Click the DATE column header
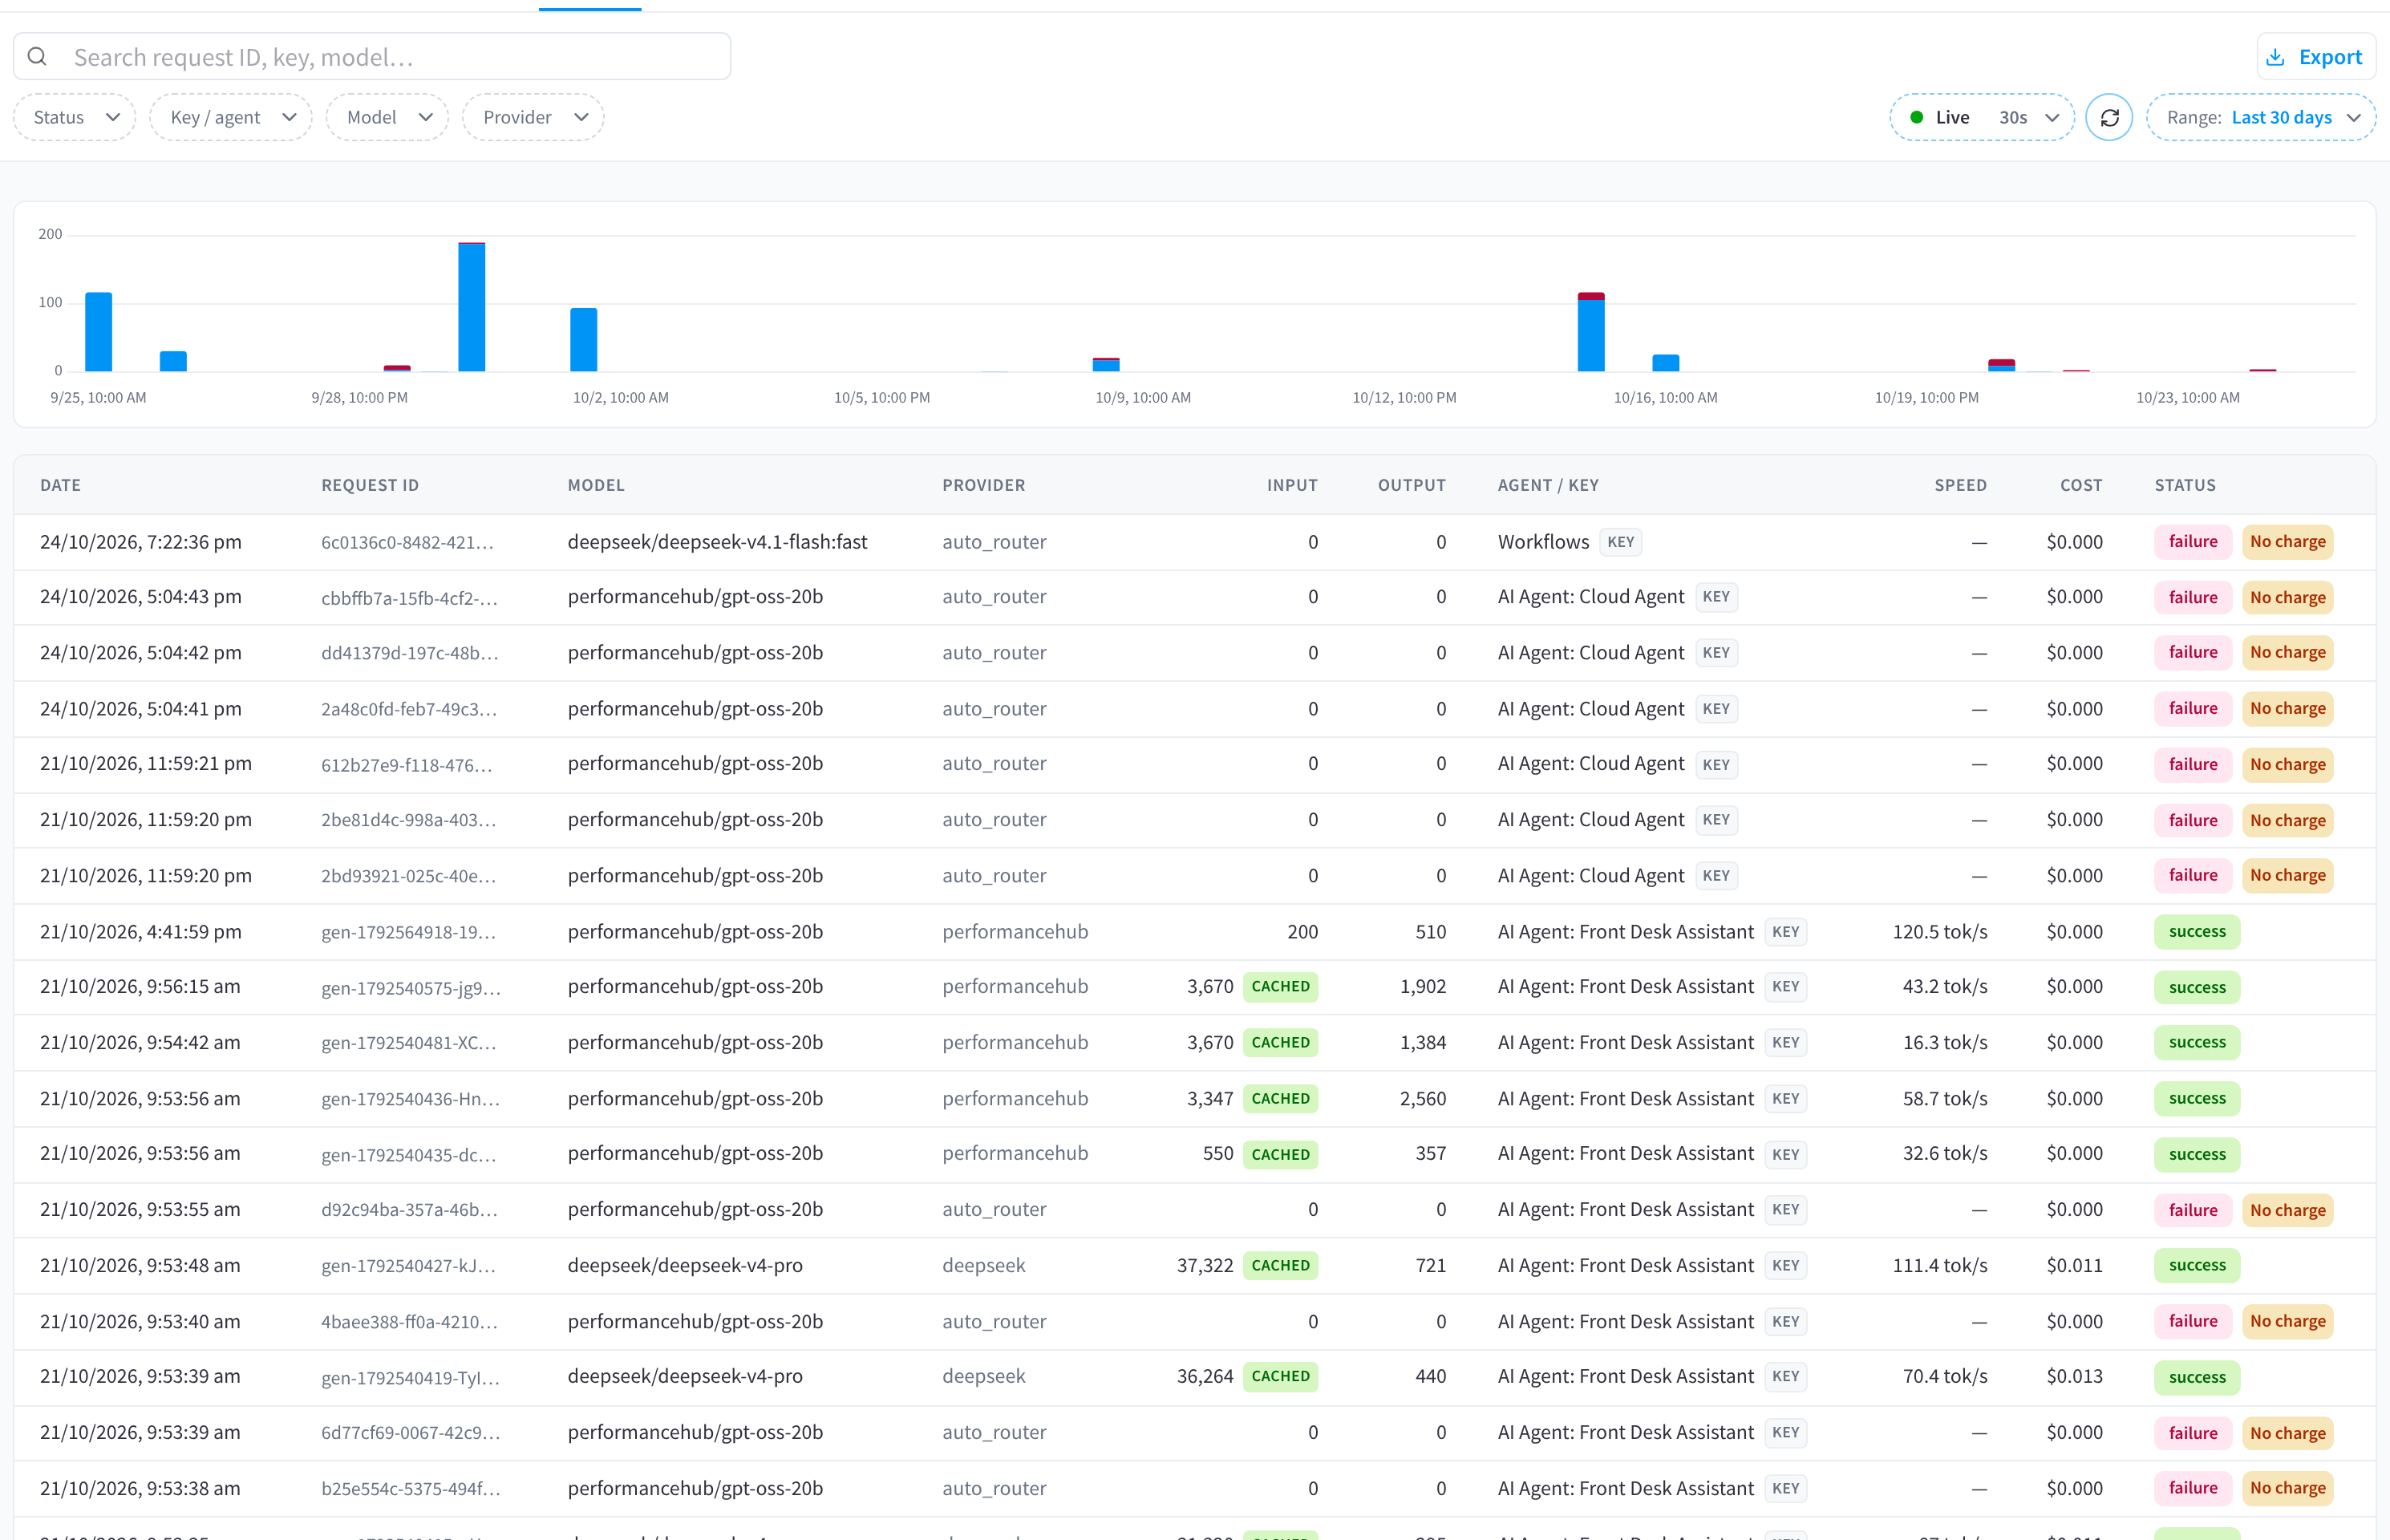The height and width of the screenshot is (1540, 2390). pyautogui.click(x=60, y=485)
